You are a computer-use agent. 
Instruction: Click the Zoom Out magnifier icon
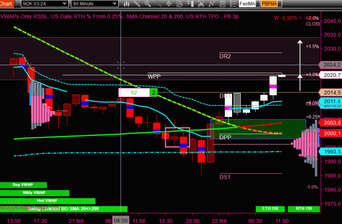pos(158,4)
